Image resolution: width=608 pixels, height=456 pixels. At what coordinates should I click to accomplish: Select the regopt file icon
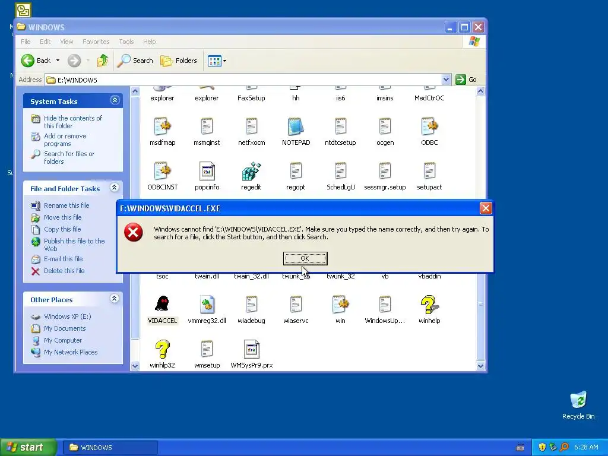pos(296,171)
